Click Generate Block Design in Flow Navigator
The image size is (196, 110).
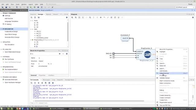(12, 37)
